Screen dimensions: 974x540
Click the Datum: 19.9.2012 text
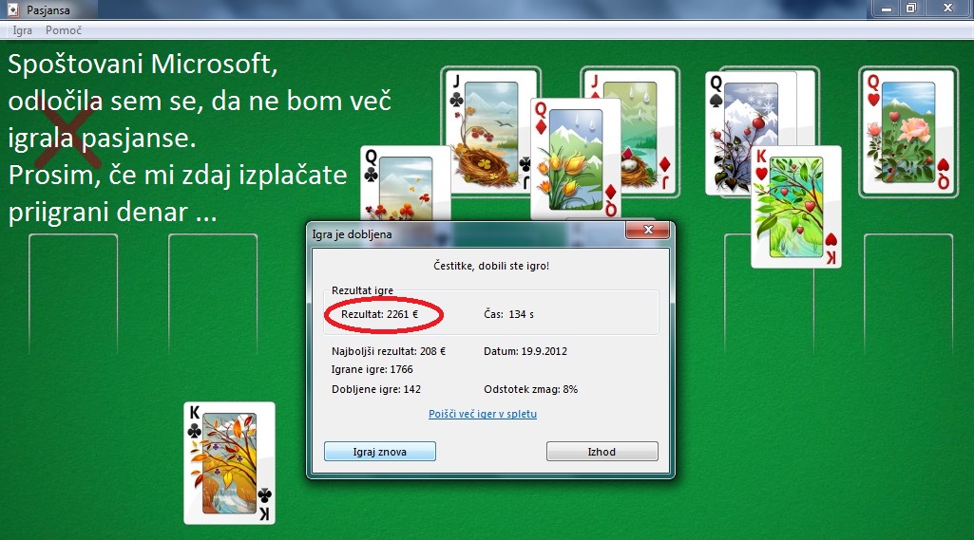click(x=525, y=351)
